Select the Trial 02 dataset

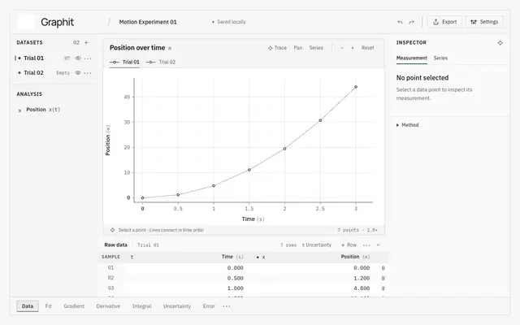[33, 72]
